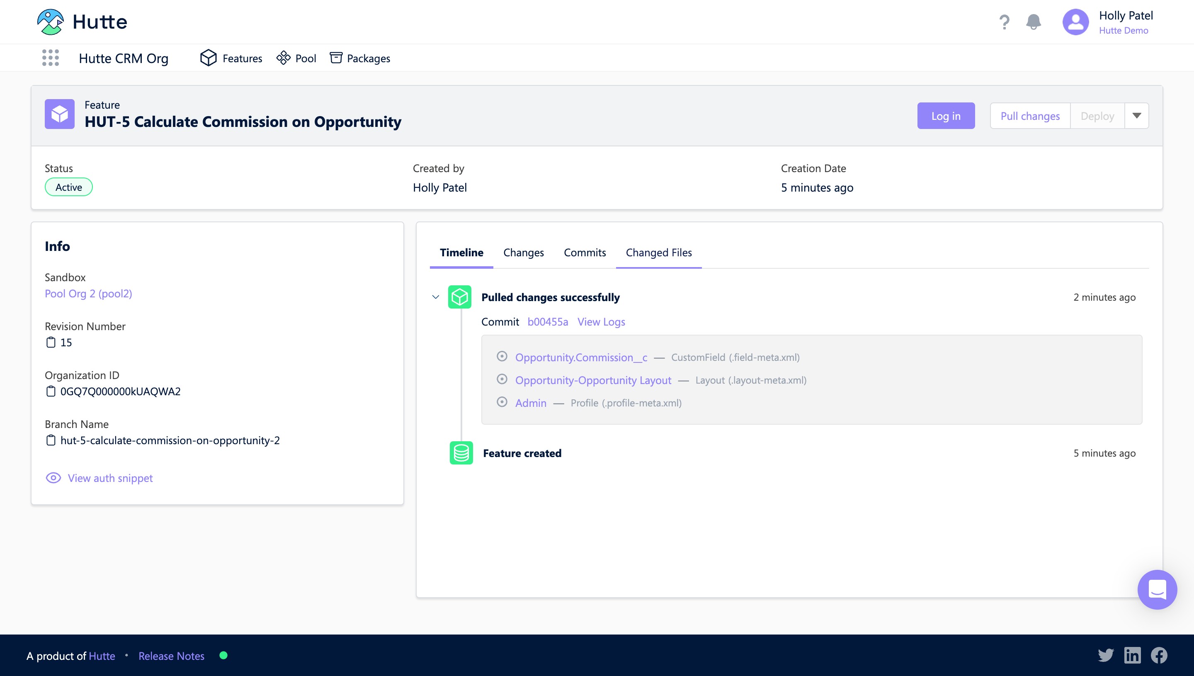The height and width of the screenshot is (676, 1194).
Task: Open the Changed Files tab
Action: [x=658, y=253]
